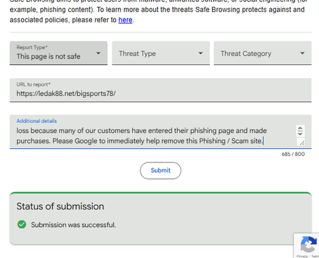The height and width of the screenshot is (258, 319).
Task: Expand the Threat Type dropdown
Action: click(x=161, y=53)
